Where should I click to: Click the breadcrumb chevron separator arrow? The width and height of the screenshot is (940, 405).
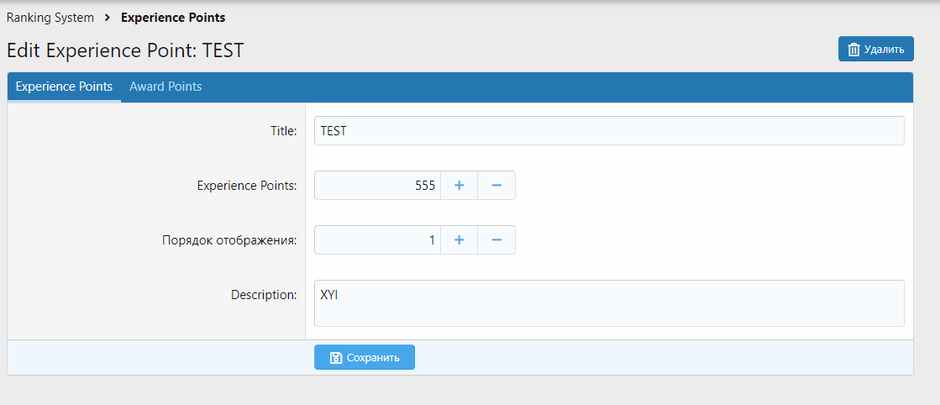click(108, 18)
